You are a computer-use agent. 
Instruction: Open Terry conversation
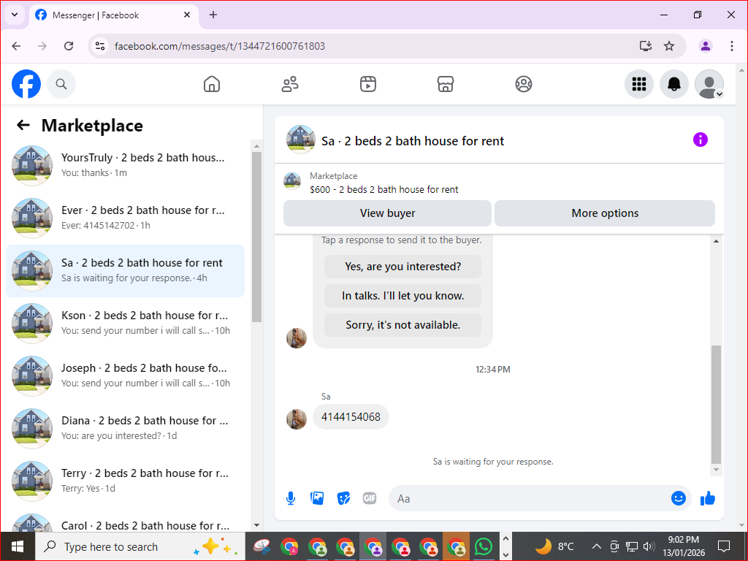click(x=126, y=481)
